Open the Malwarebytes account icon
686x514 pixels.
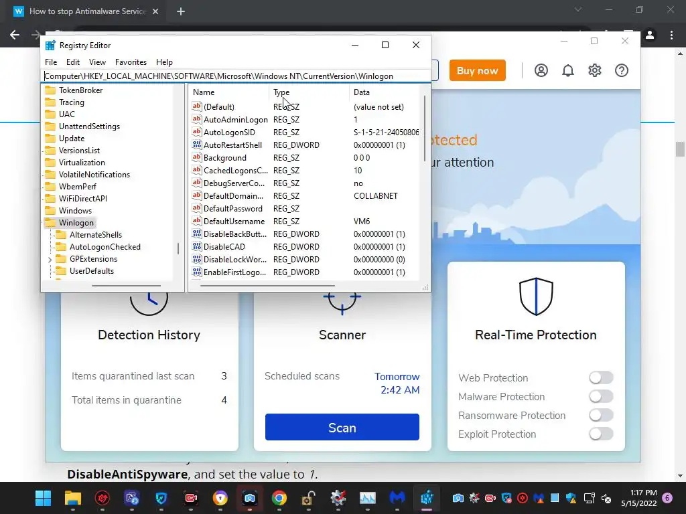pyautogui.click(x=541, y=70)
